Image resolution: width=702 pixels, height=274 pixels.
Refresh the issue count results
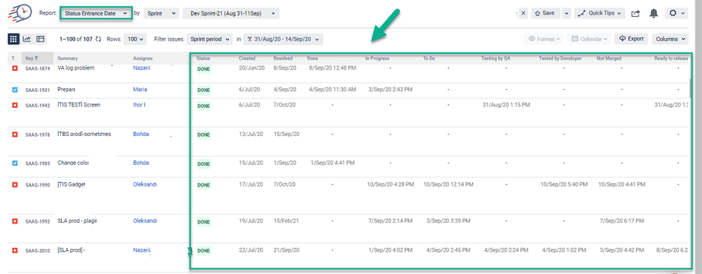tap(98, 39)
